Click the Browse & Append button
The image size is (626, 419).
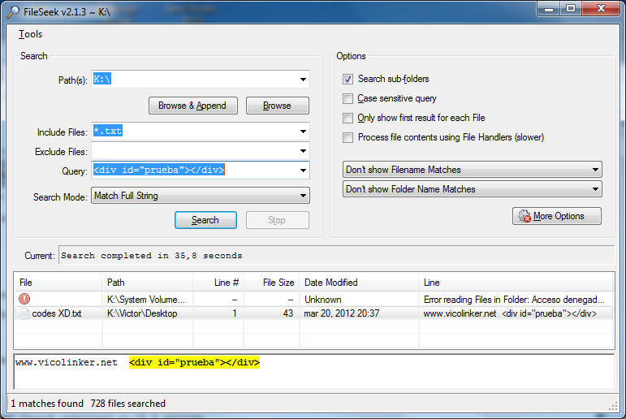[192, 106]
